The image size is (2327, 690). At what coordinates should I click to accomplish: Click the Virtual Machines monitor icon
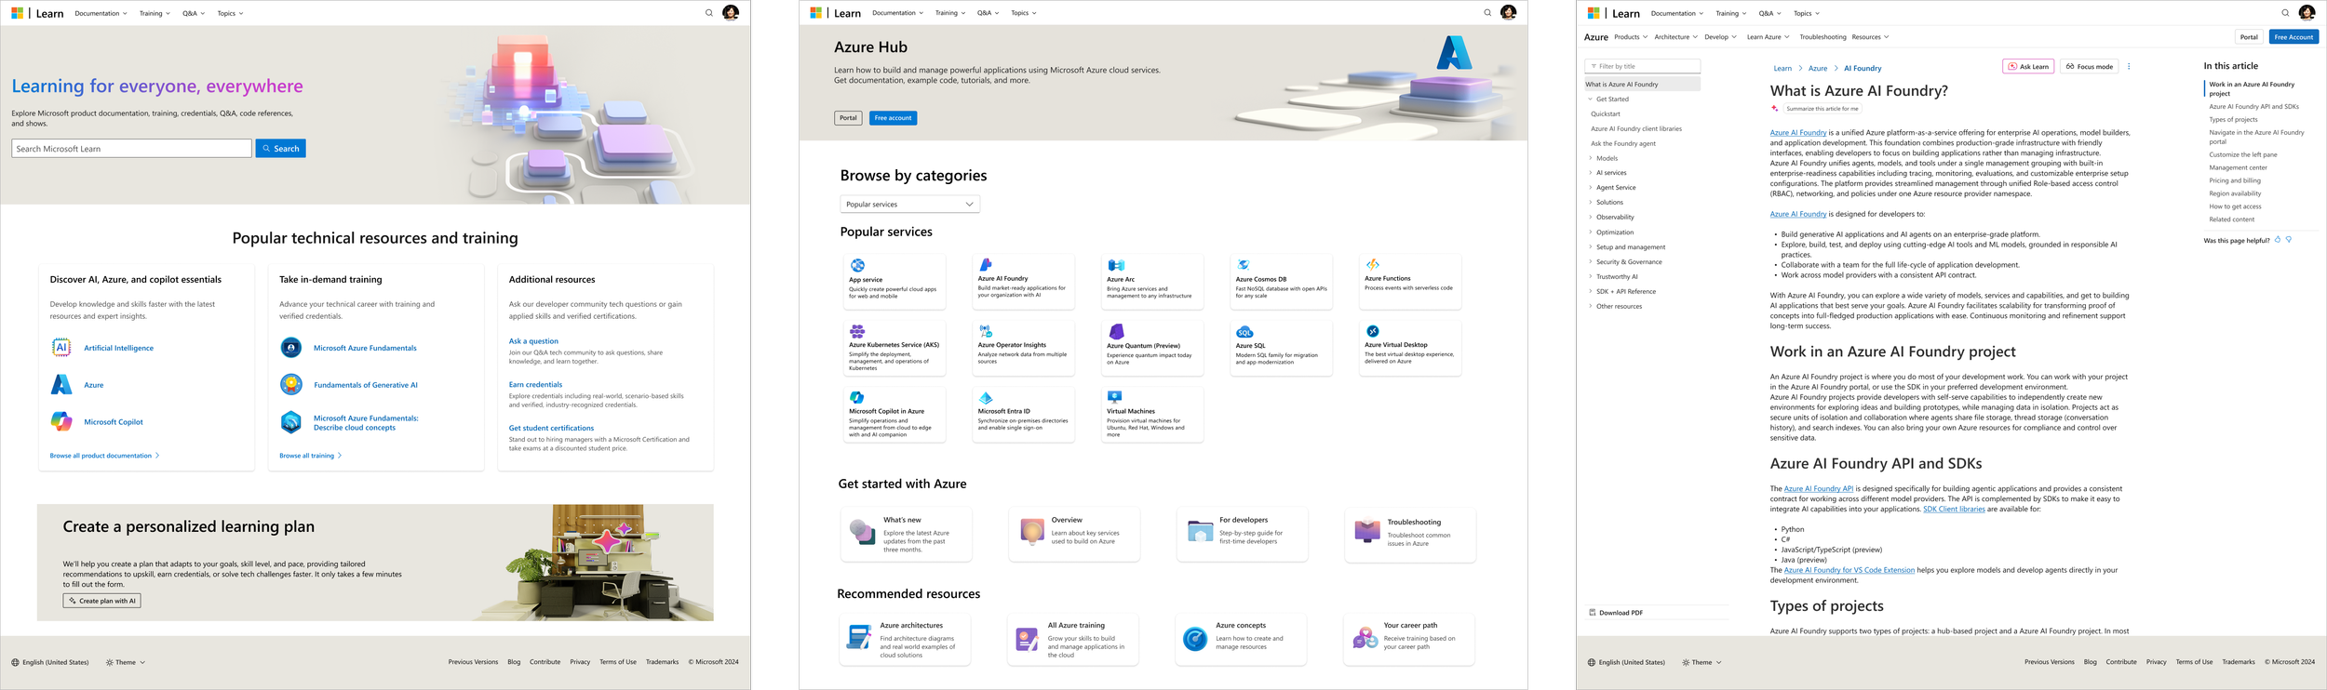tap(1114, 397)
